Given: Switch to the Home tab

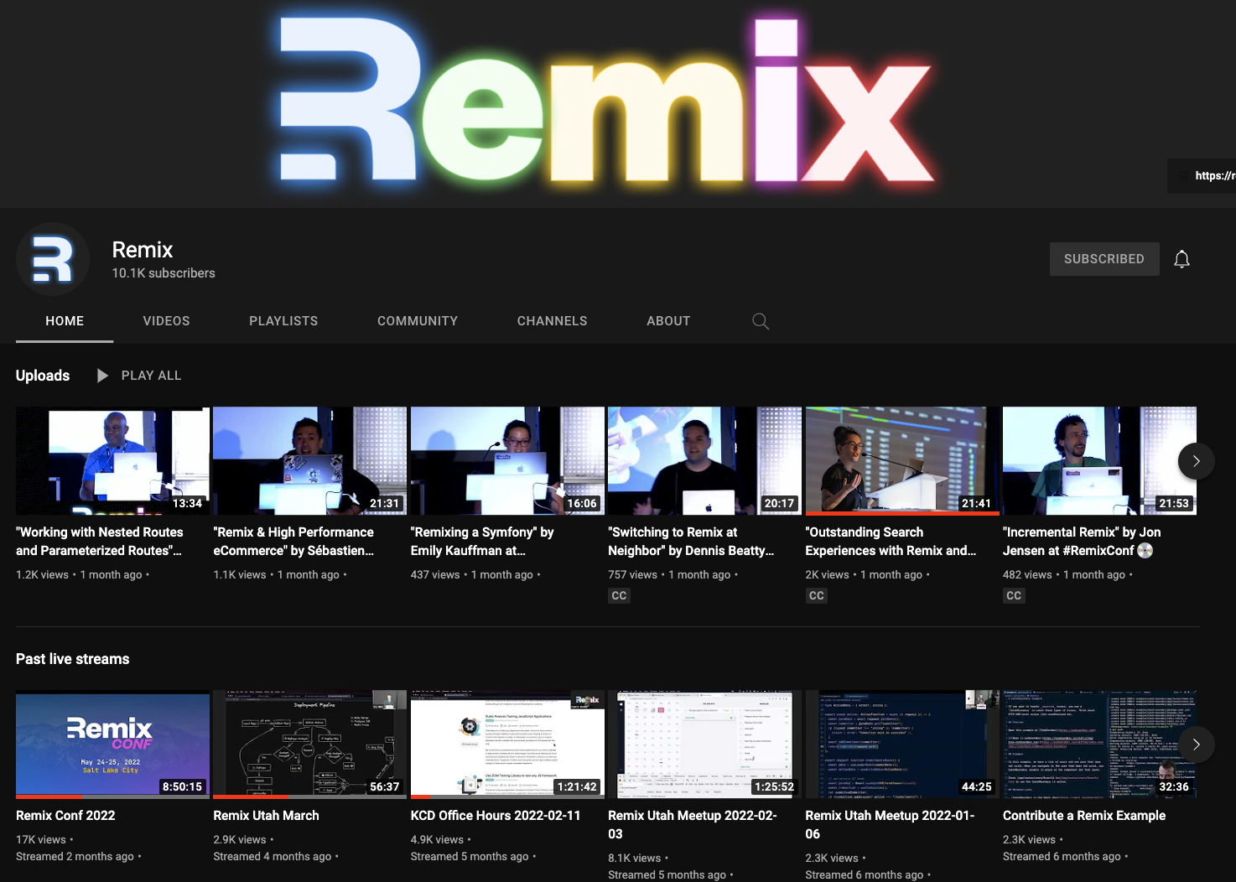Looking at the screenshot, I should click(65, 321).
